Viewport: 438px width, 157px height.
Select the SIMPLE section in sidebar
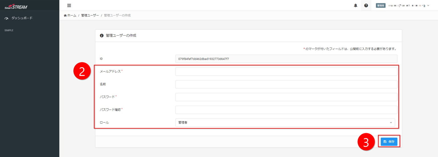tap(9, 30)
